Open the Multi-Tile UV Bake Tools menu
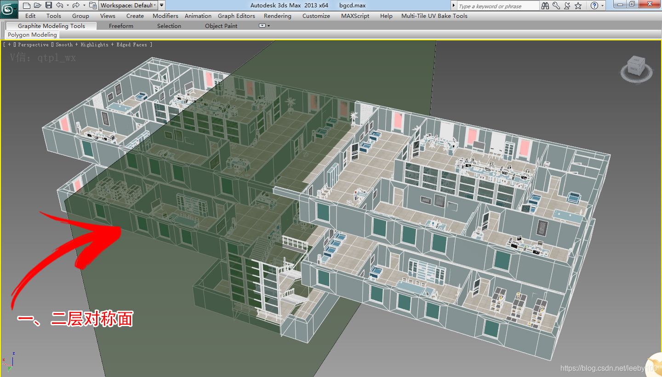662x377 pixels. tap(434, 16)
